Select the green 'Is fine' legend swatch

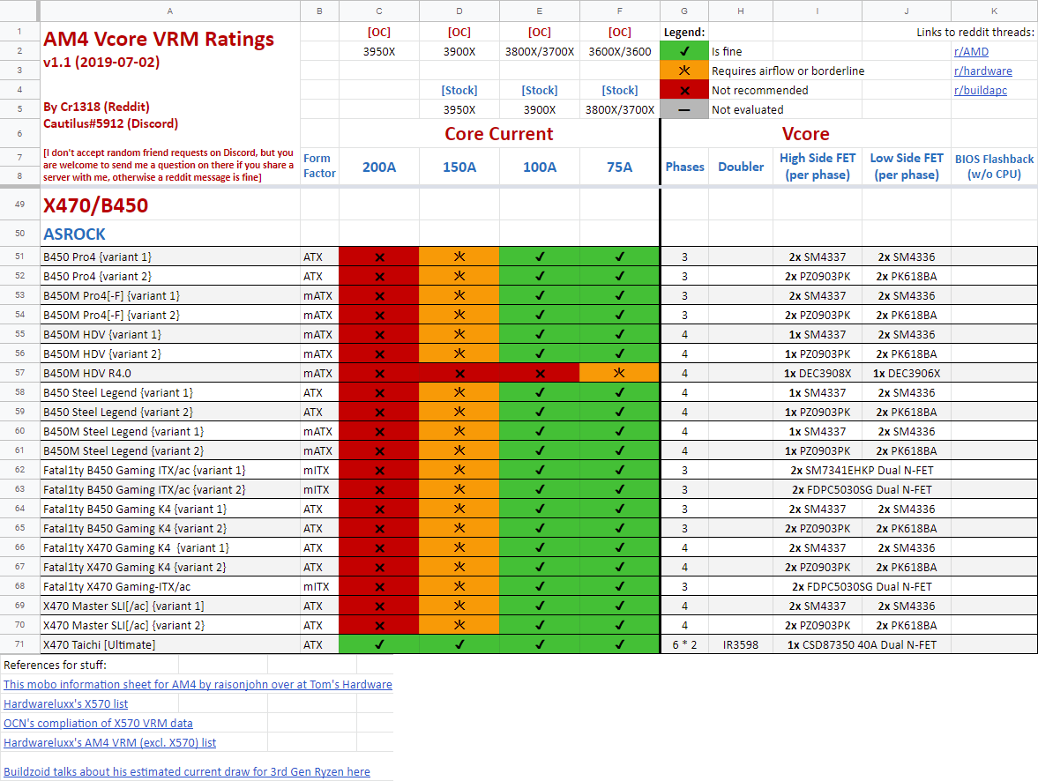coord(683,52)
